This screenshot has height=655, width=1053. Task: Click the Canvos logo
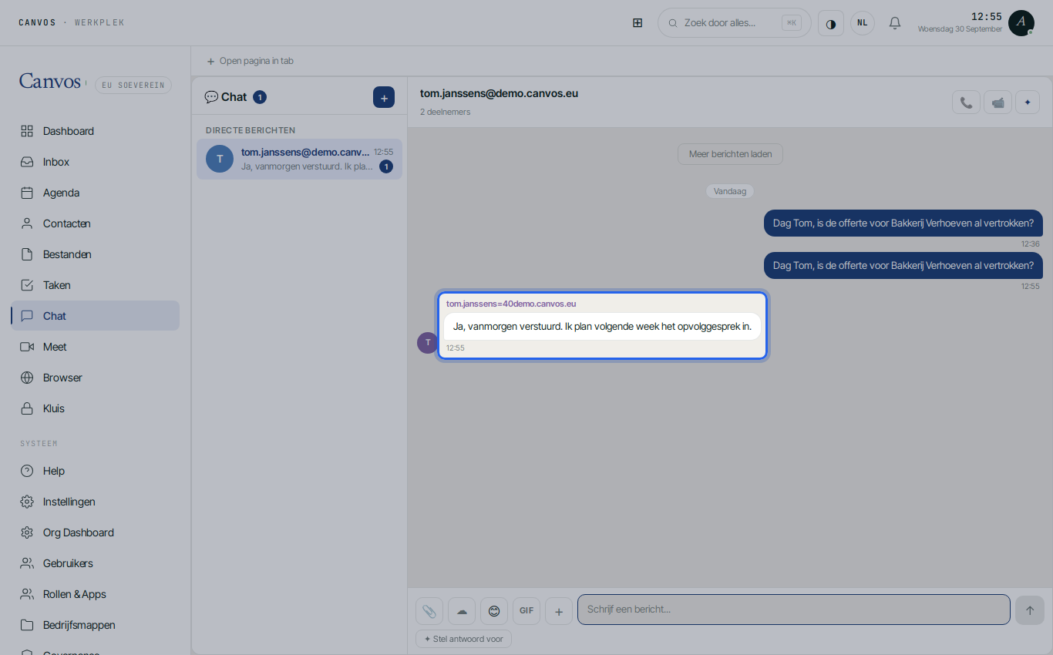tap(50, 82)
